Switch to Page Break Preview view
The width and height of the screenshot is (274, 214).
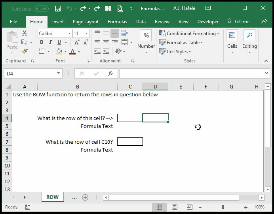point(190,207)
